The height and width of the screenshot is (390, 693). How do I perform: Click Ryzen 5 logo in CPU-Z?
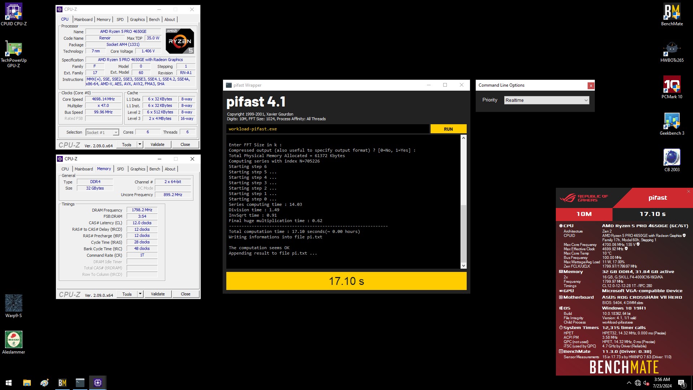pyautogui.click(x=180, y=41)
